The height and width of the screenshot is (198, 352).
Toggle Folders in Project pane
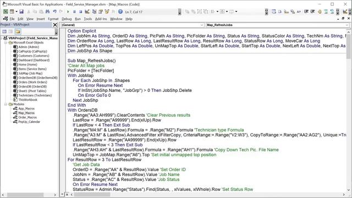(x=18, y=31)
